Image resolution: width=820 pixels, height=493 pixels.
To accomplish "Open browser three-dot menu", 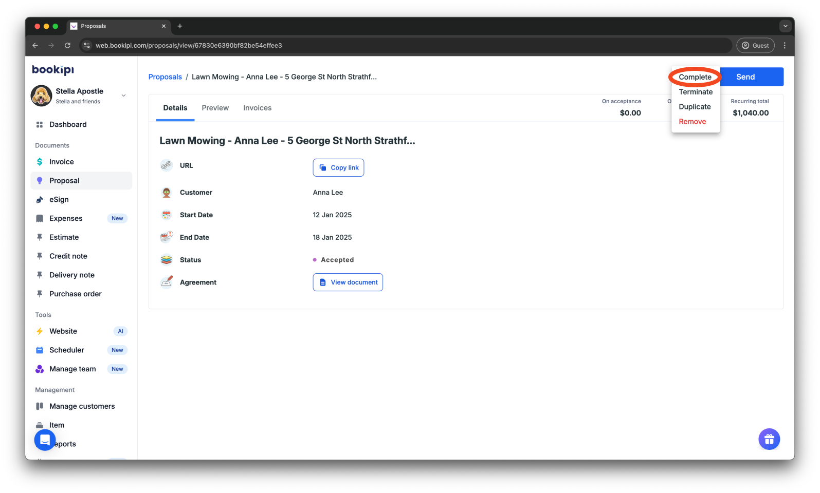I will tap(785, 45).
